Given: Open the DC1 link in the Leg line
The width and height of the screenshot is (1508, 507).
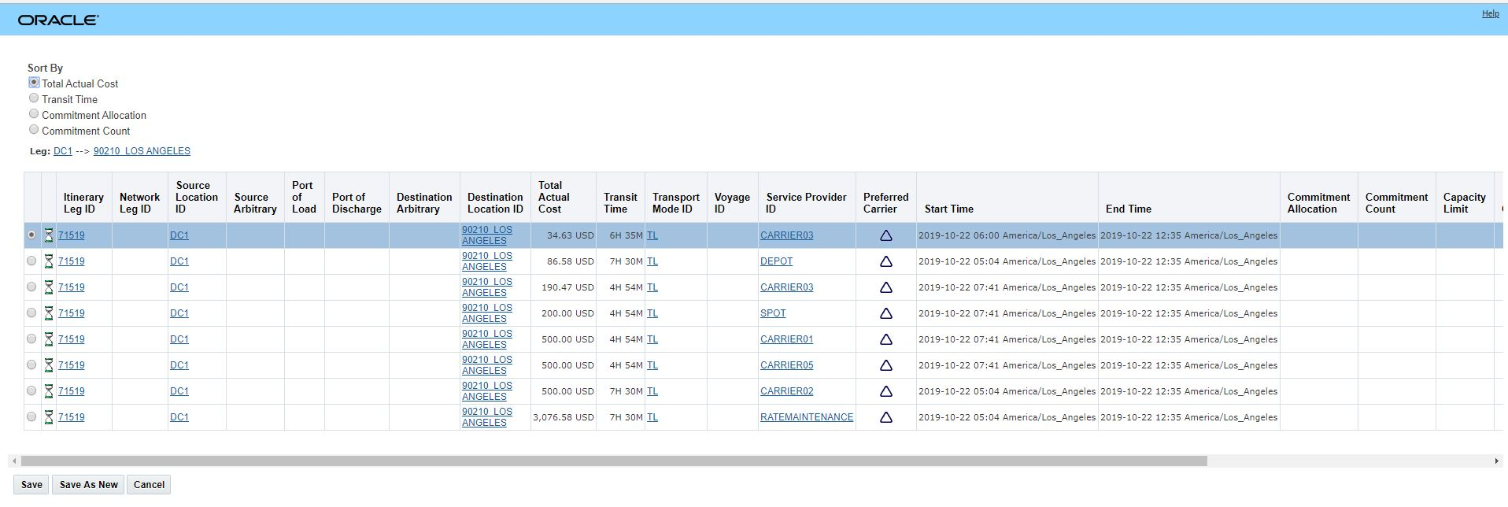Looking at the screenshot, I should point(63,151).
